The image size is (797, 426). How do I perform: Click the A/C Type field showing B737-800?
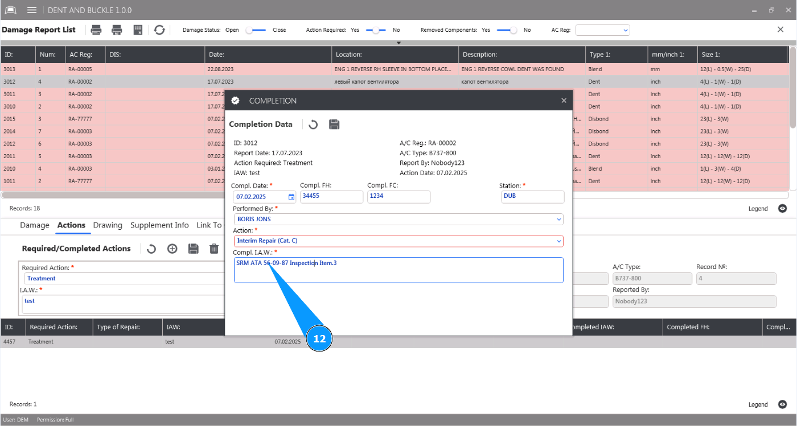[652, 279]
